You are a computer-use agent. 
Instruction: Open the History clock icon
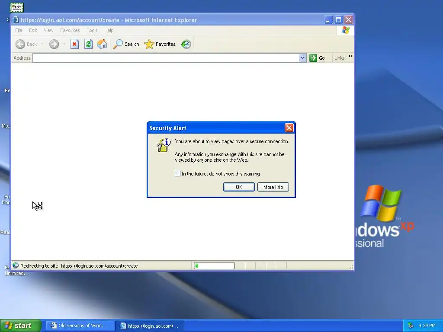point(186,44)
